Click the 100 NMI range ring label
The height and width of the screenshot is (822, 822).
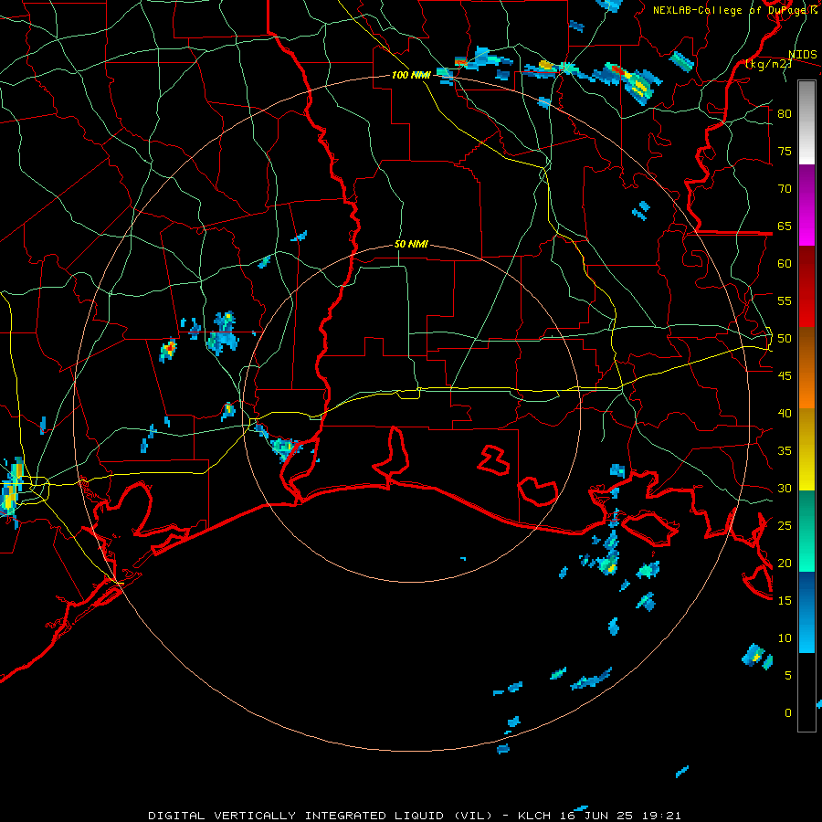411,76
